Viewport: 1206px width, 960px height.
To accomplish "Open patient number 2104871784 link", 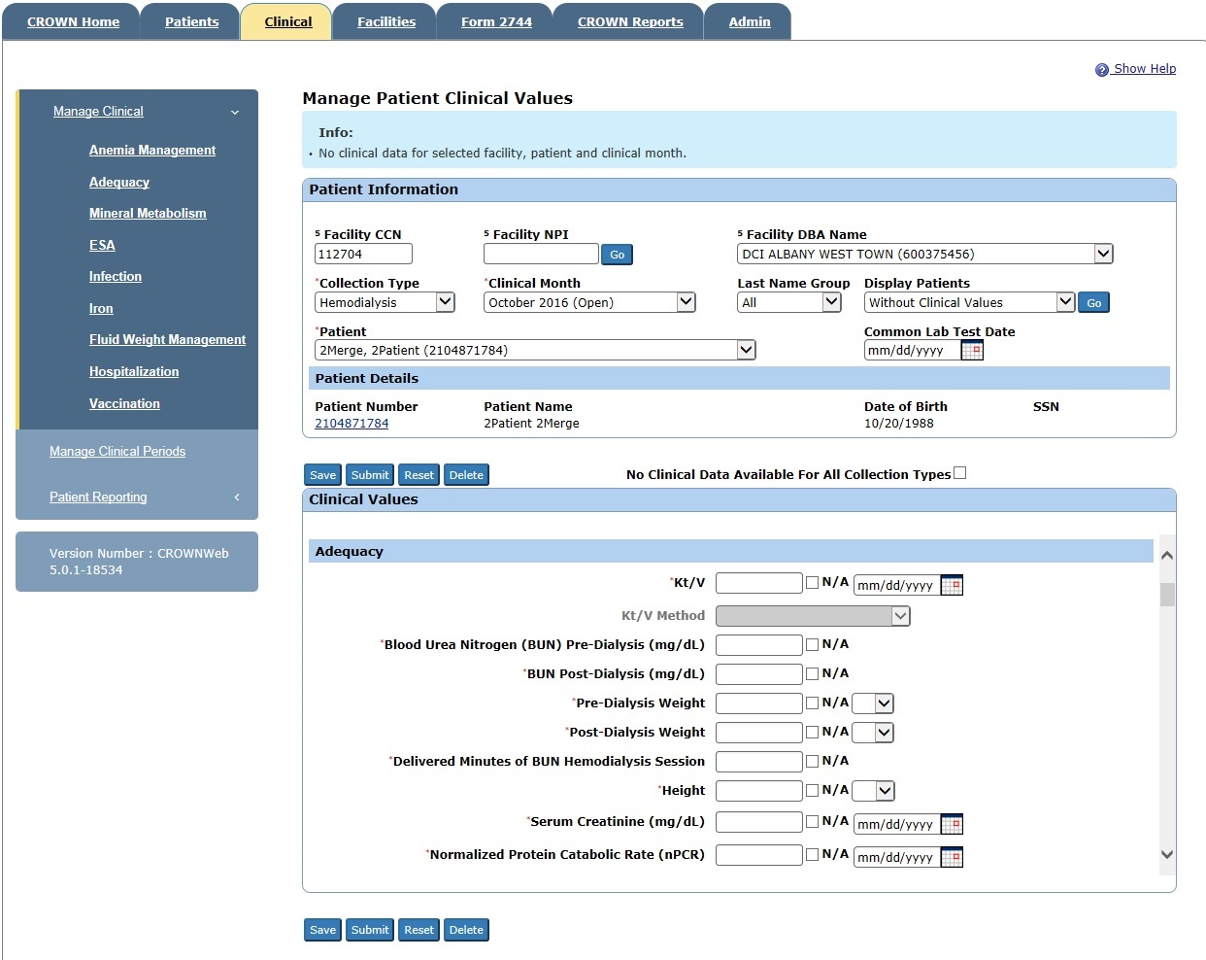I will (352, 424).
